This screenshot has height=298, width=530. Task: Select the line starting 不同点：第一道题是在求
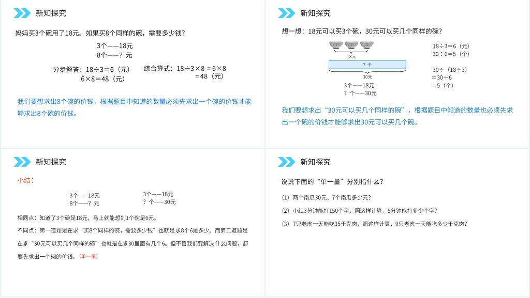pos(132,230)
